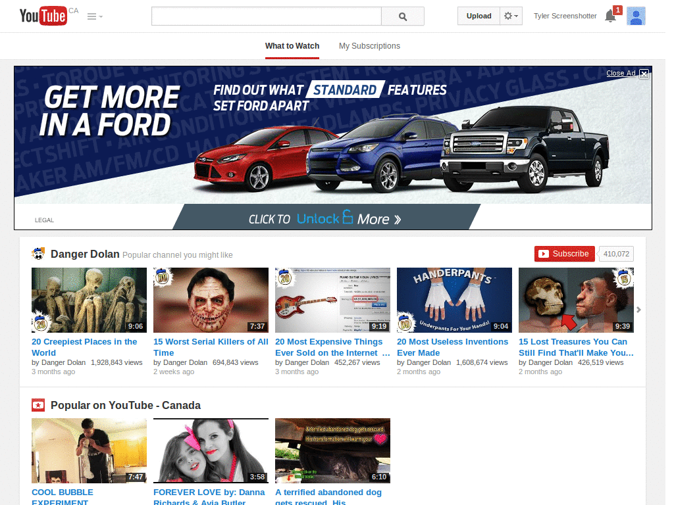The width and height of the screenshot is (674, 505).
Task: Show next videos with right arrow
Action: pos(638,310)
